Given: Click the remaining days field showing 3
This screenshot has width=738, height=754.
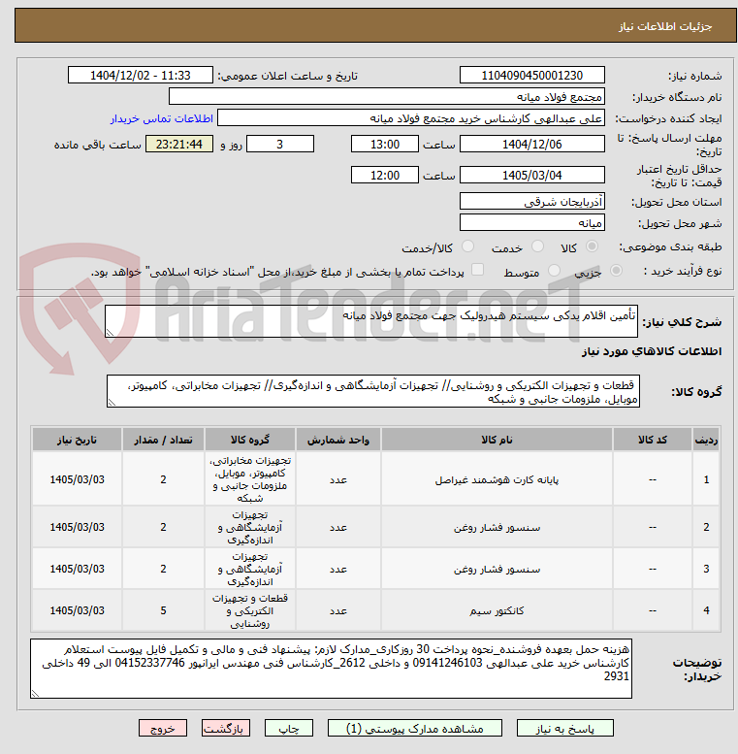Looking at the screenshot, I should click(x=280, y=144).
